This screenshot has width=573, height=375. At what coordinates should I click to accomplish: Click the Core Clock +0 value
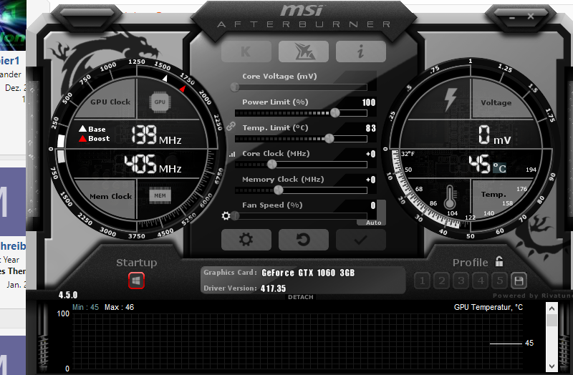(x=370, y=154)
